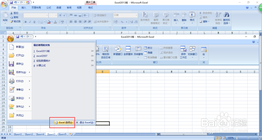Switch to the 插入 ribbon tab

pyautogui.click(x=24, y=8)
